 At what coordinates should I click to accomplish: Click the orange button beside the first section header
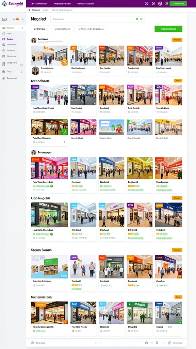pos(177,40)
